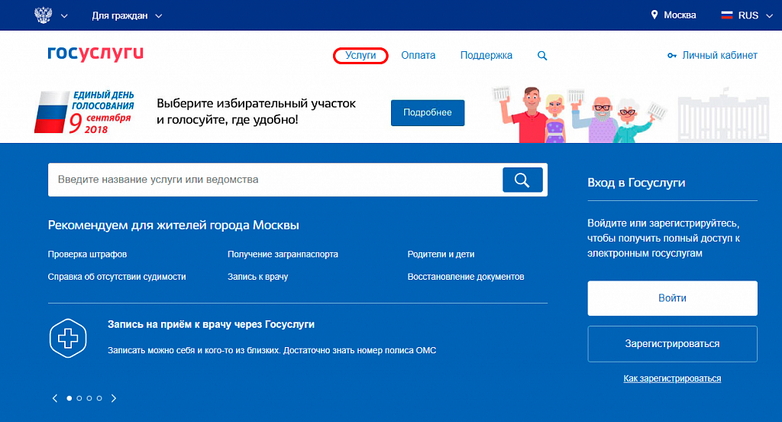Open 'Проверка штрафов' link
The image size is (782, 422).
87,255
